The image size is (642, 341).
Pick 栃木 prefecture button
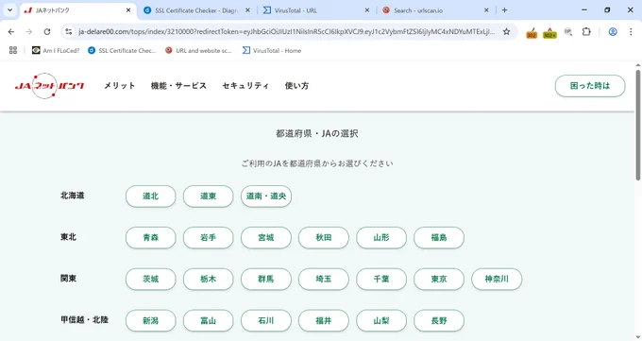click(209, 279)
